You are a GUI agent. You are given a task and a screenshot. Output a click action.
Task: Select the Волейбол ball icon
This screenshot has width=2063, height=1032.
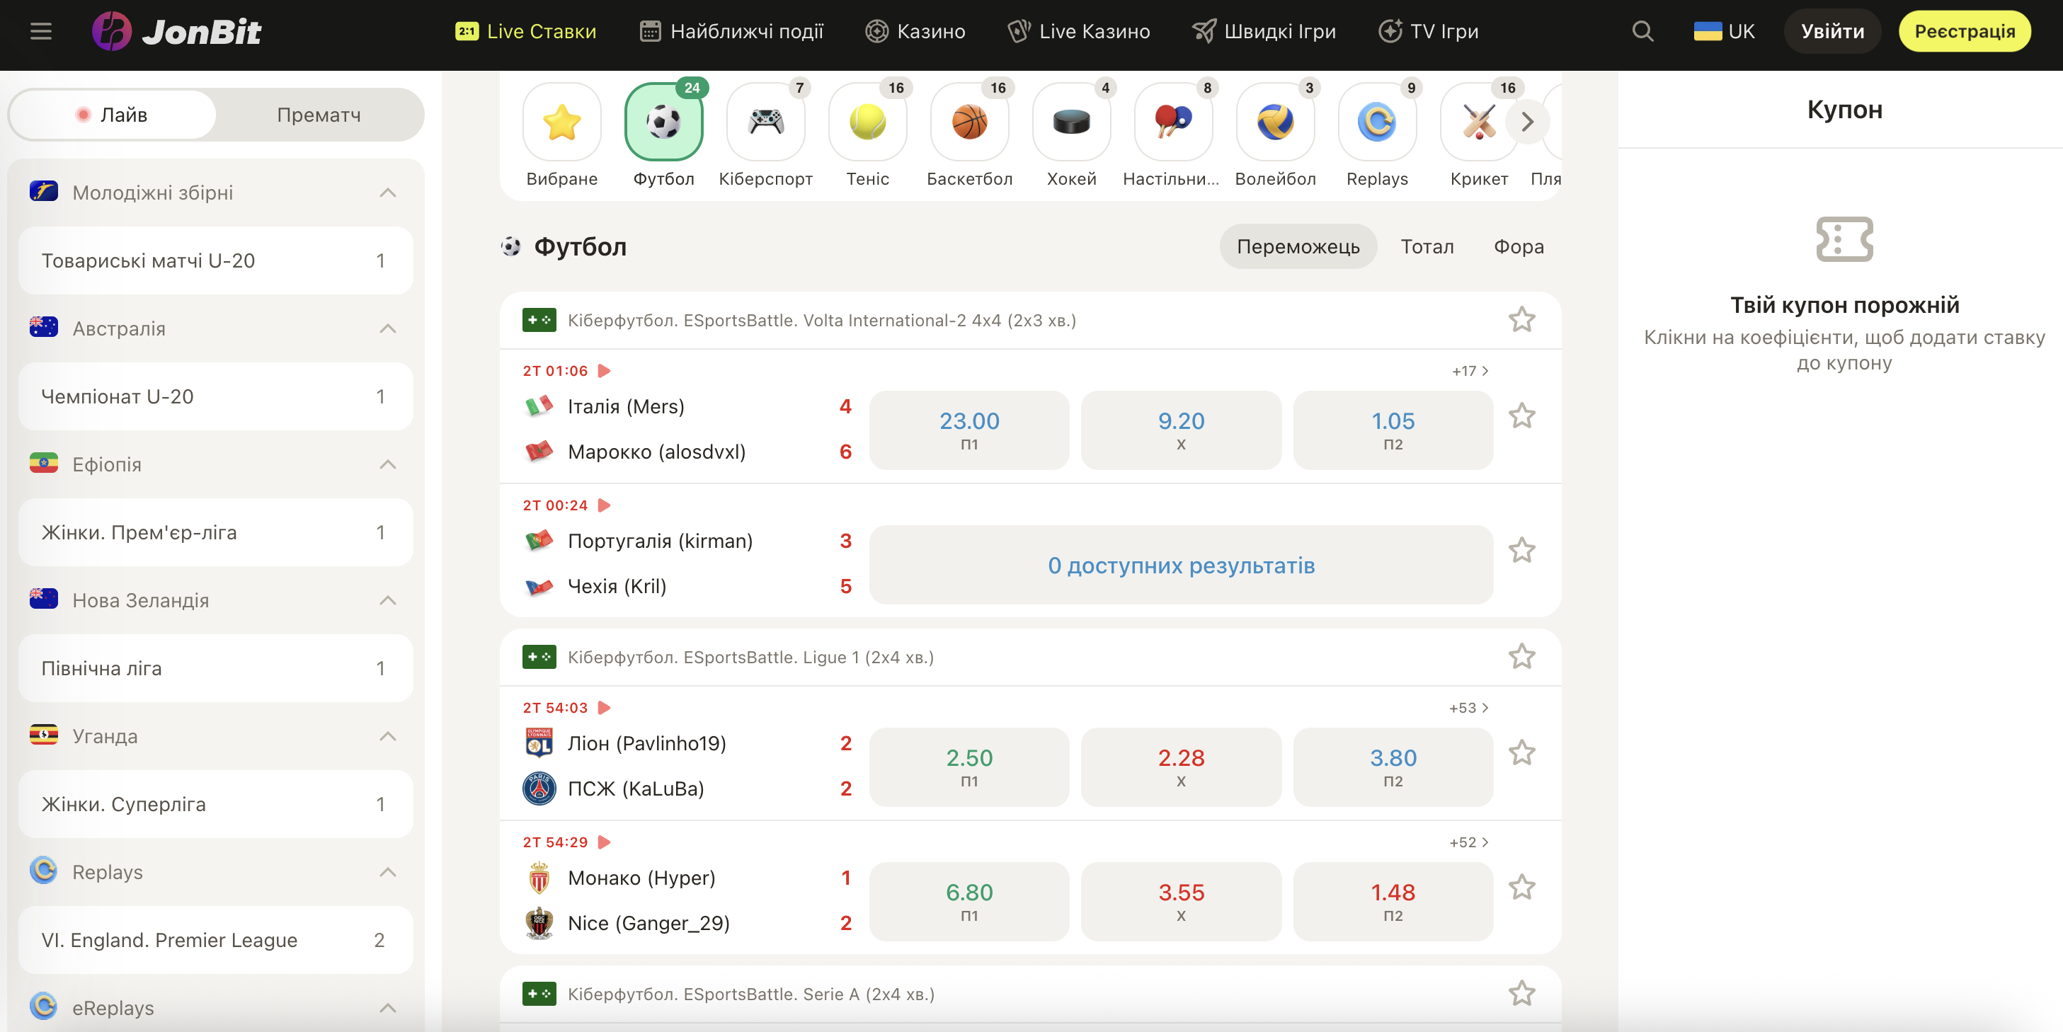pos(1275,122)
